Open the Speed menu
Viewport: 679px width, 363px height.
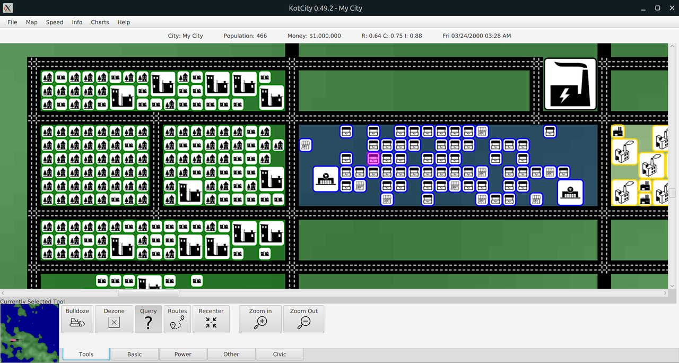(x=55, y=22)
